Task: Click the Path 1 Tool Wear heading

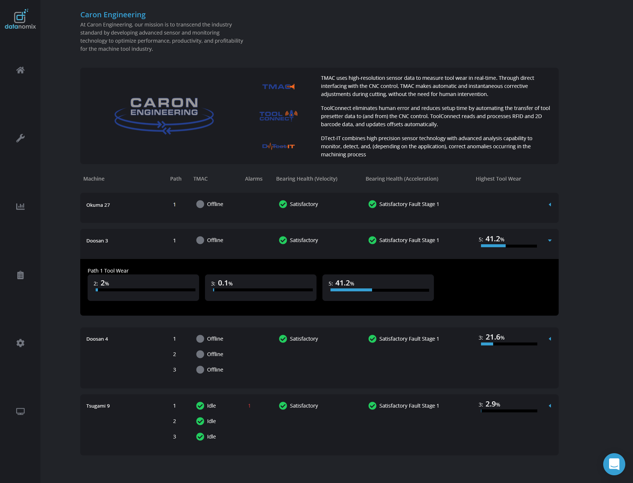Action: [108, 271]
